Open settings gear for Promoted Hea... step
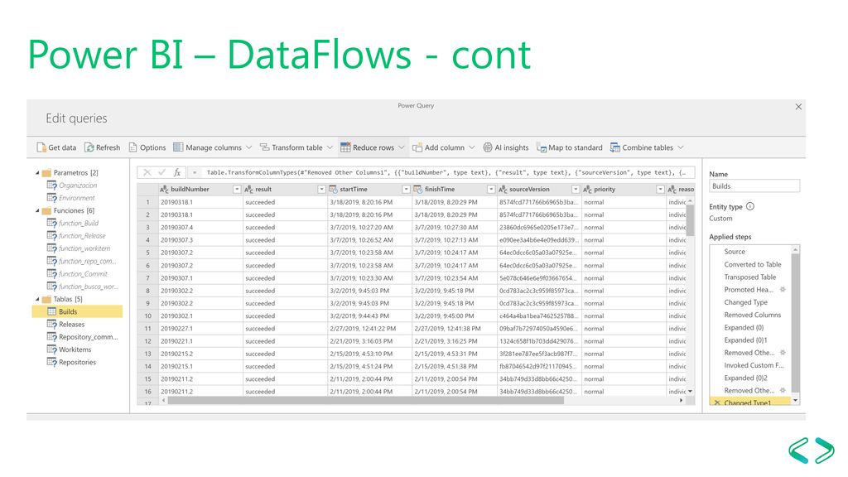Screen dimensions: 848x477 [x=783, y=290]
